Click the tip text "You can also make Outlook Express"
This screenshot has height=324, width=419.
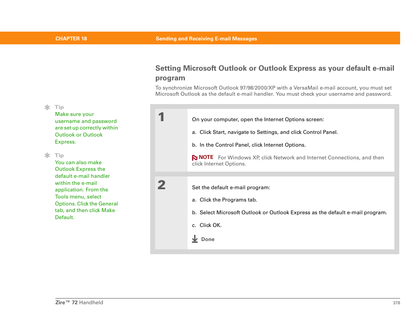pyautogui.click(x=87, y=190)
